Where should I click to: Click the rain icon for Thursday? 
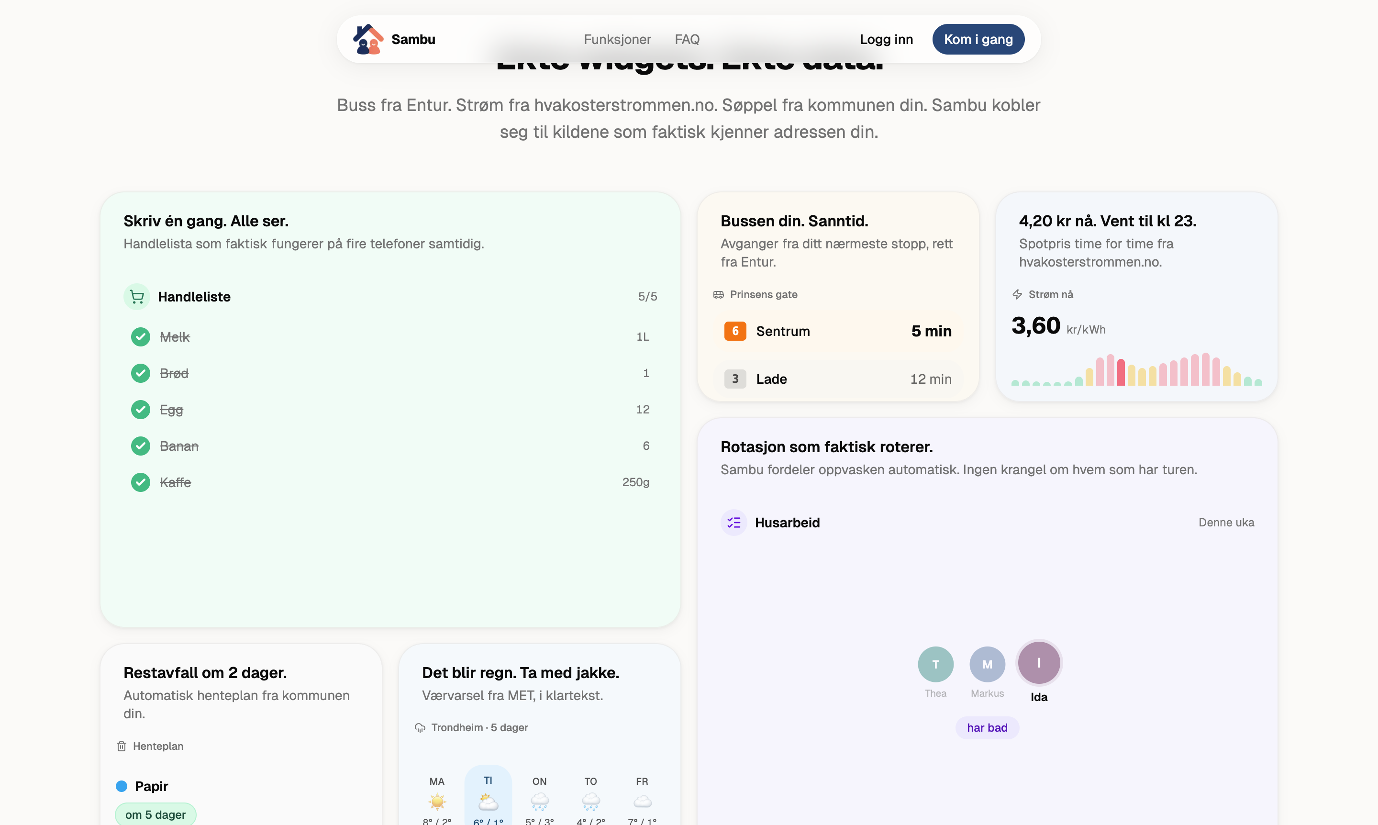590,802
